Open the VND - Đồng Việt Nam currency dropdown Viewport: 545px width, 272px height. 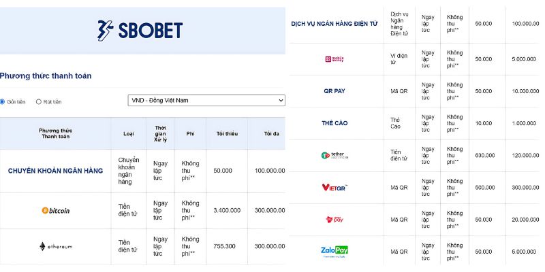[206, 100]
